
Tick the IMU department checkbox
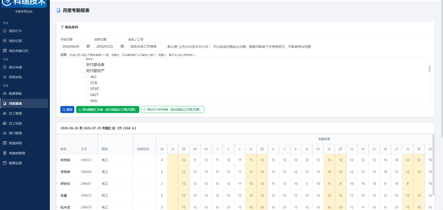(87, 101)
